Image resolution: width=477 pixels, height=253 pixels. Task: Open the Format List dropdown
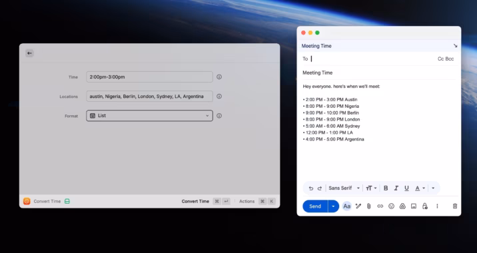tap(149, 116)
